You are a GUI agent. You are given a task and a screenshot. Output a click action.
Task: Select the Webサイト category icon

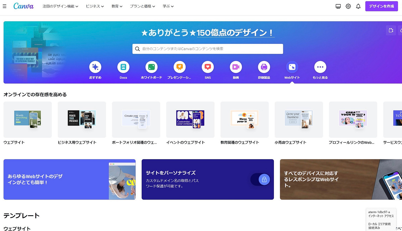pos(292,67)
